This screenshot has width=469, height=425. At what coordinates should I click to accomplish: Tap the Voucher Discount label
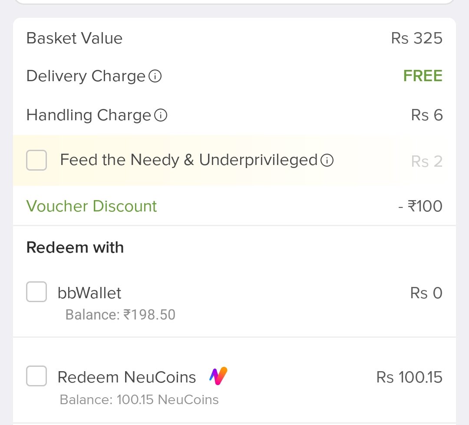(x=92, y=206)
